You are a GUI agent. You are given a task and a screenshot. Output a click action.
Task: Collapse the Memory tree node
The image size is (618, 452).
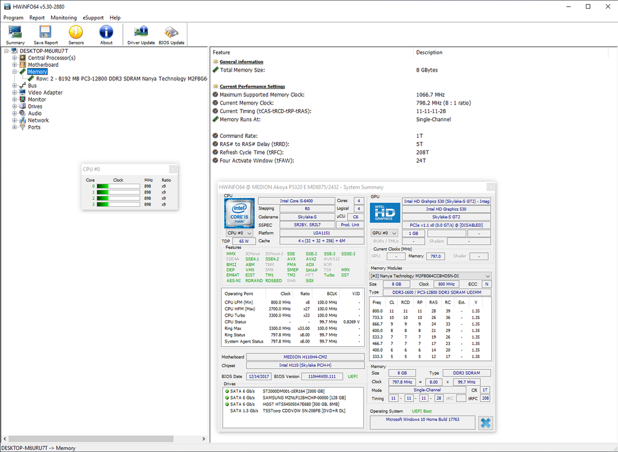pyautogui.click(x=15, y=72)
